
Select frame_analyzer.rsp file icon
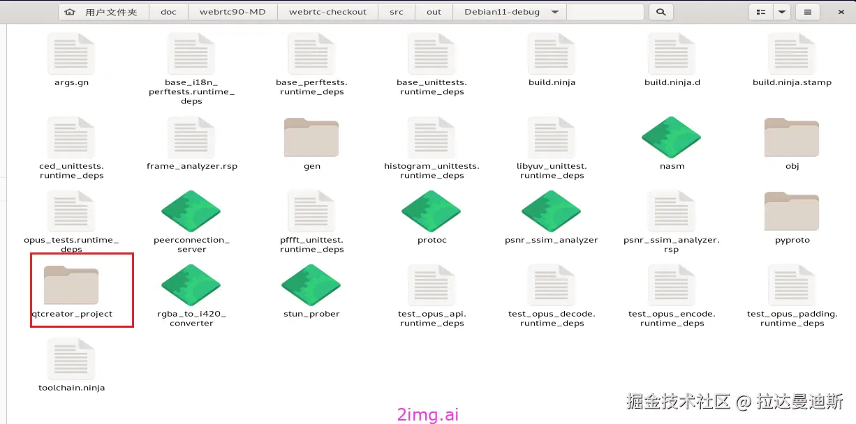click(191, 138)
